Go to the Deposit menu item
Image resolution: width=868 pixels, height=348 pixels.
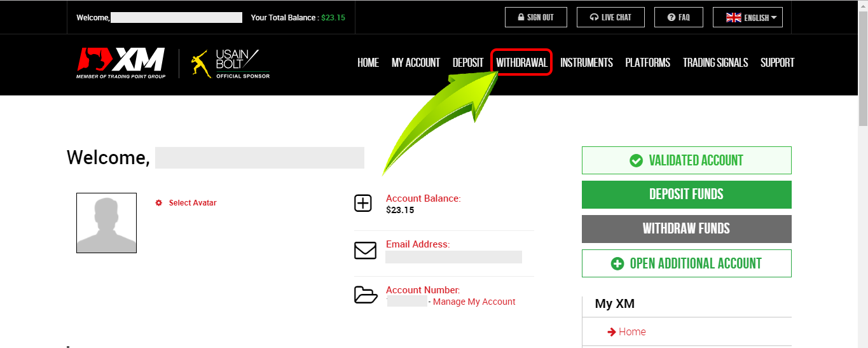tap(468, 63)
